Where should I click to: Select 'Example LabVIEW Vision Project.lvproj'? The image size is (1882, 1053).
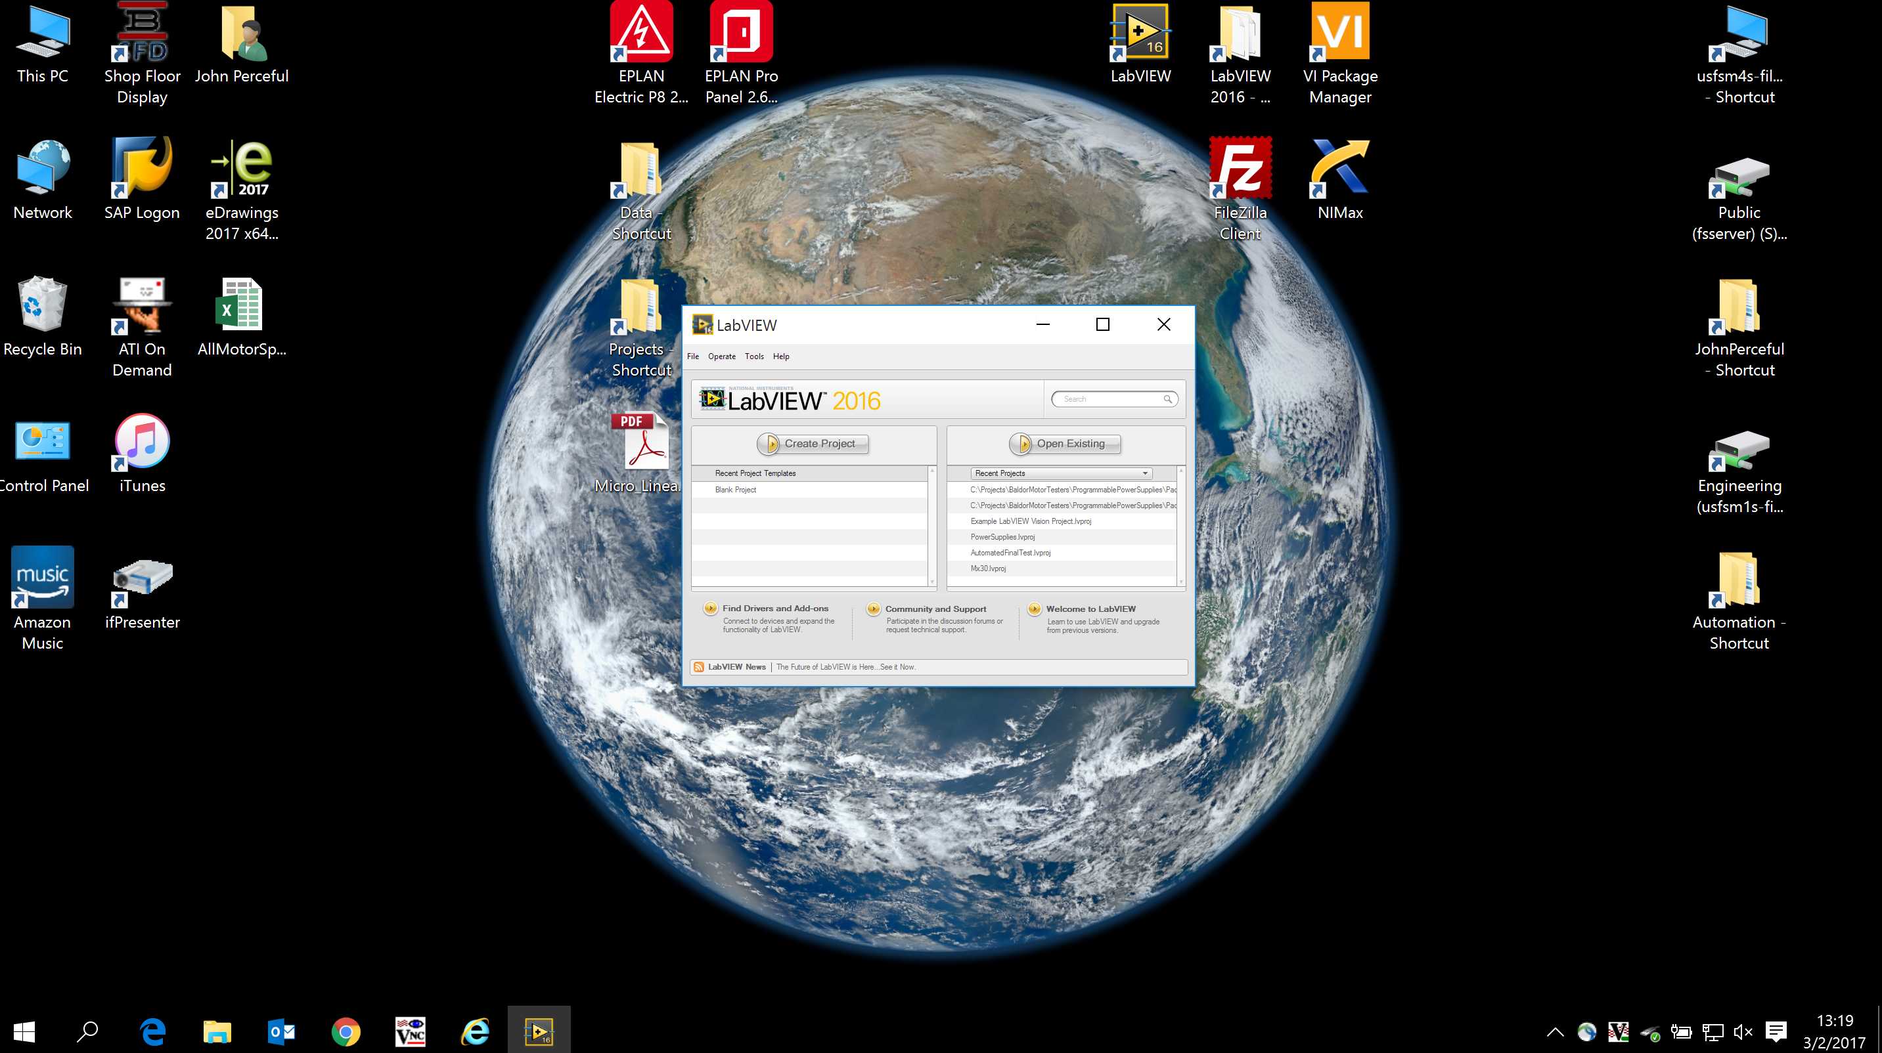1031,521
